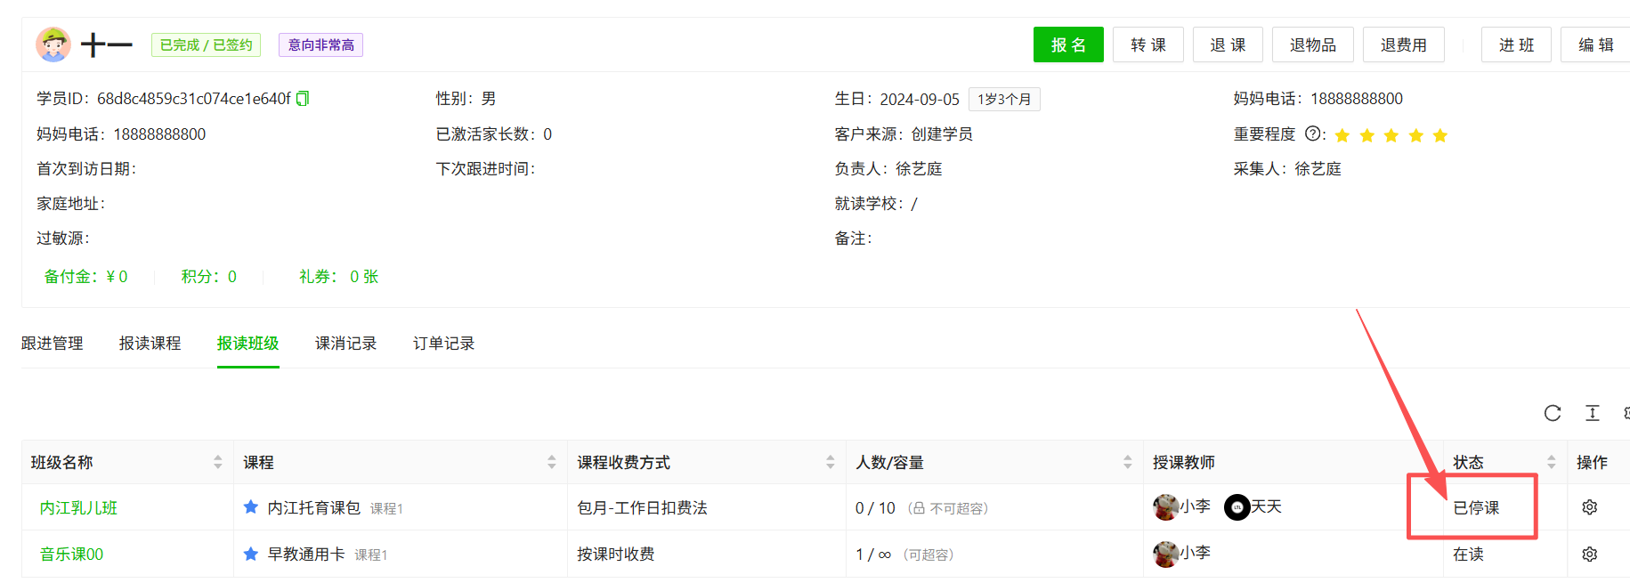Refresh the class table with the reload icon
The width and height of the screenshot is (1630, 583).
1553,413
